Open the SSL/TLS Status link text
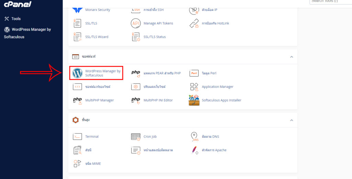Viewport: 352px width, 179px height. tap(155, 37)
